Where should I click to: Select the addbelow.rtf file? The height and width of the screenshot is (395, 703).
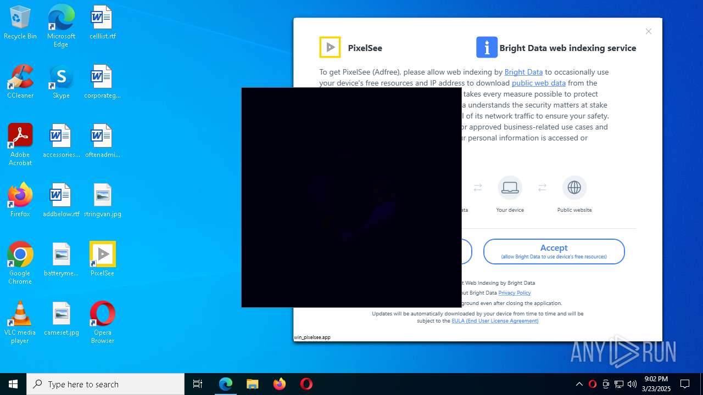[x=61, y=200]
